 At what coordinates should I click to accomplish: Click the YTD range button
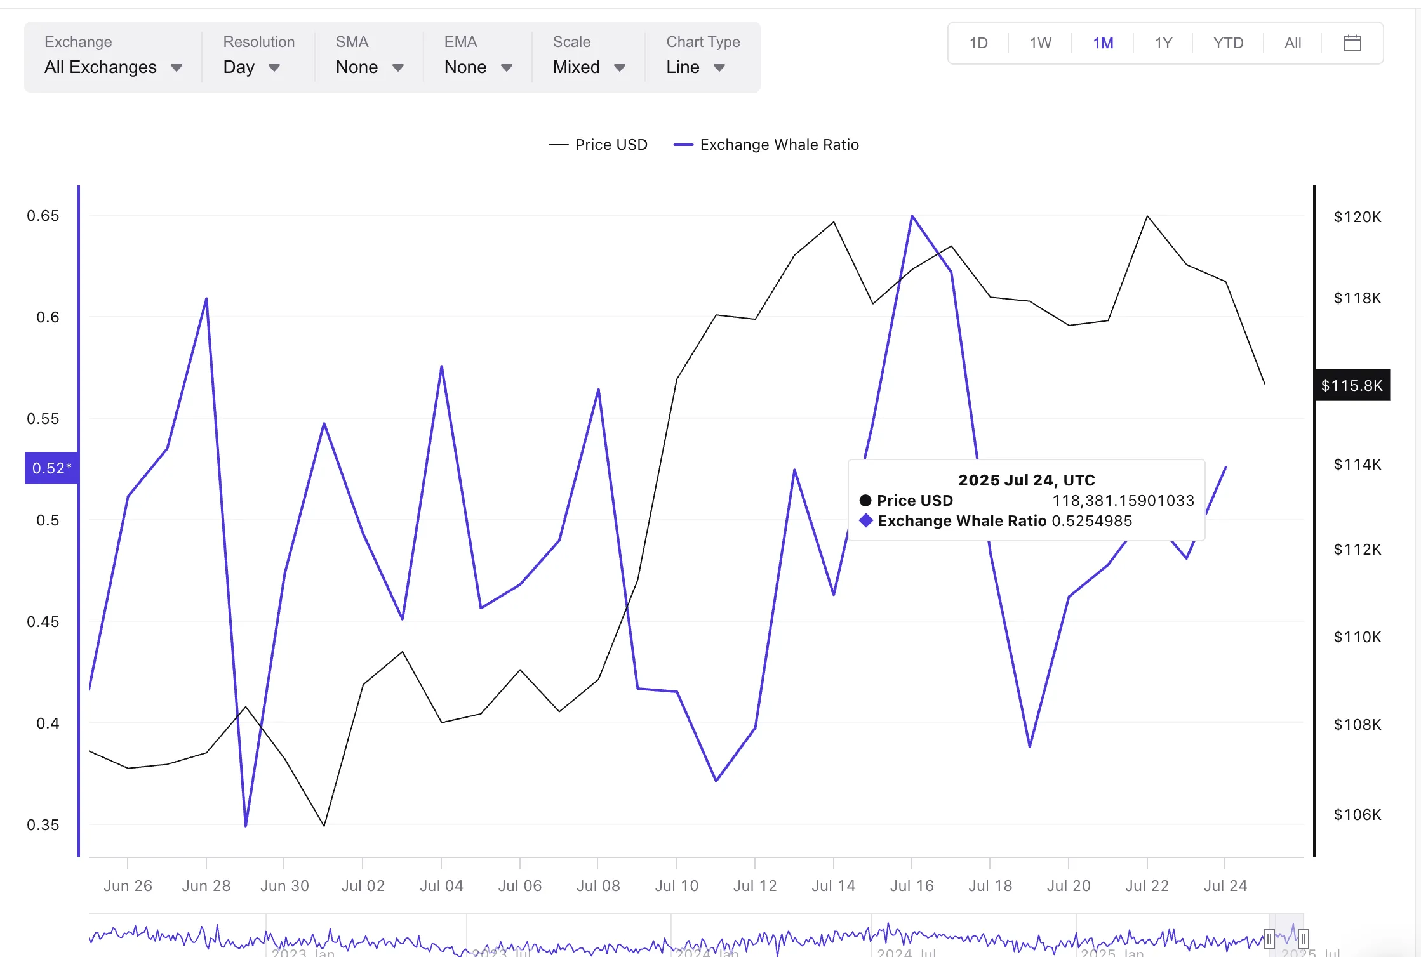click(1228, 43)
